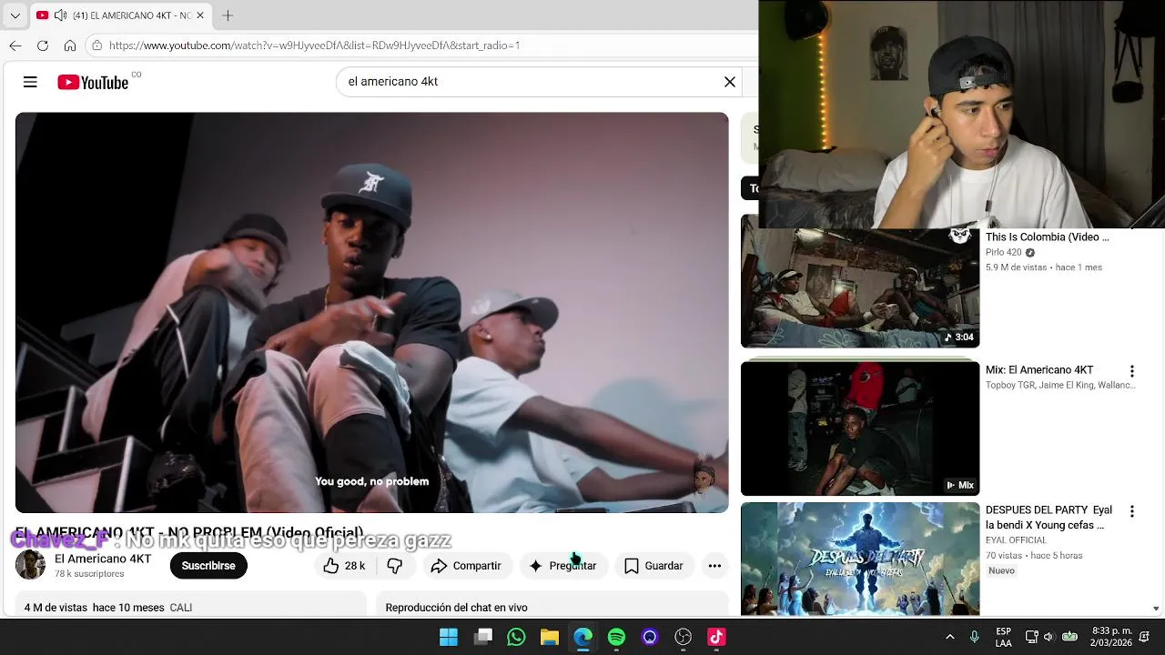Image resolution: width=1165 pixels, height=655 pixels.
Task: Save the video with Guardar
Action: tap(653, 566)
